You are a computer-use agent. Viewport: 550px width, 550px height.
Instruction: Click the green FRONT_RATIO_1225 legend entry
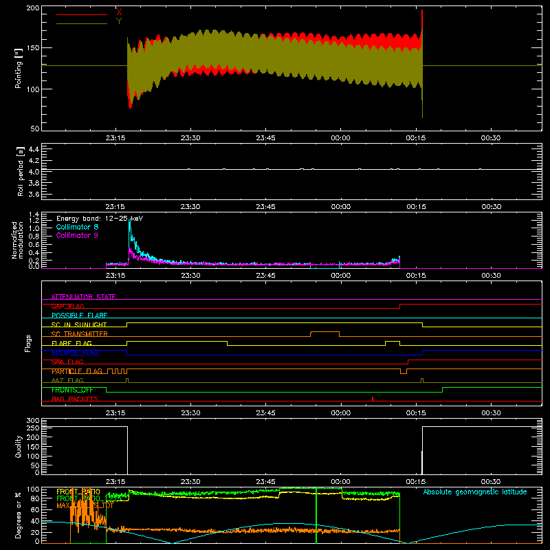pos(89,498)
